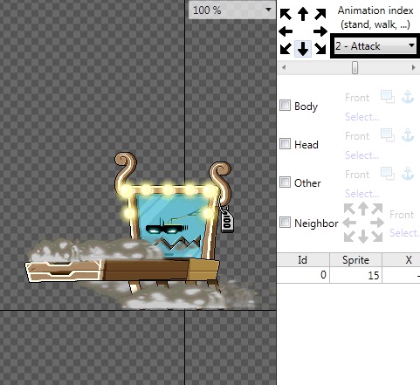Select the right direction arrow
The width and height of the screenshot is (420, 385).
(320, 31)
